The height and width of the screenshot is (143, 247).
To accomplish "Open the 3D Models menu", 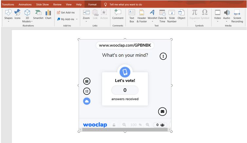I will (27, 16).
